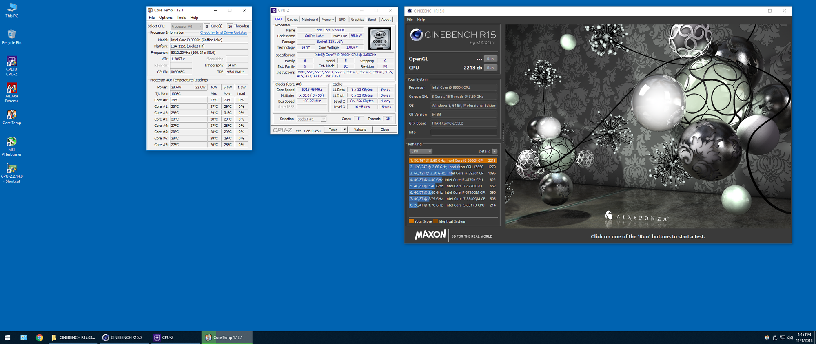This screenshot has width=816, height=344.
Task: Select the CPU tab in CPU-Z
Action: (278, 19)
